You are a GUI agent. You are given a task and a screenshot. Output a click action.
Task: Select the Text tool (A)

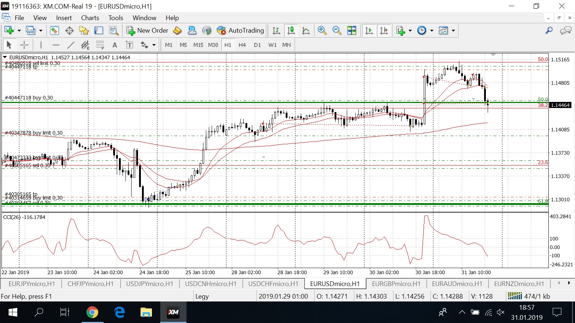pos(115,45)
